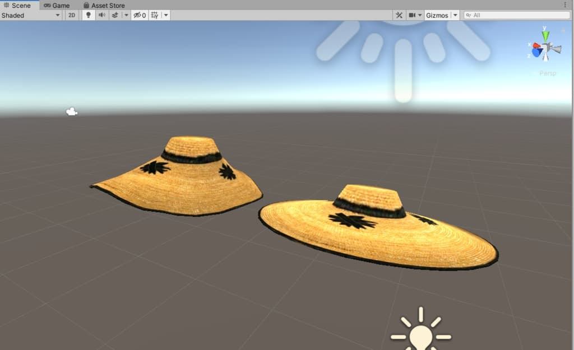574x350 pixels.
Task: Click the scene search All field
Action: (517, 15)
